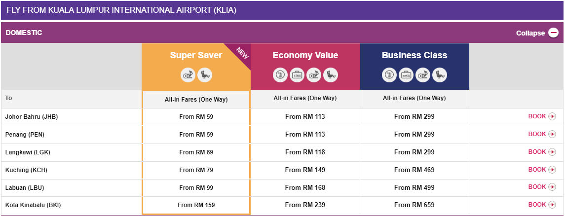
Task: Click the Economy Value 15KG baggage icon
Action: [297, 75]
